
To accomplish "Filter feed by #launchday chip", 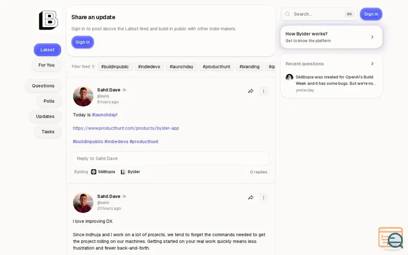I will (182, 67).
